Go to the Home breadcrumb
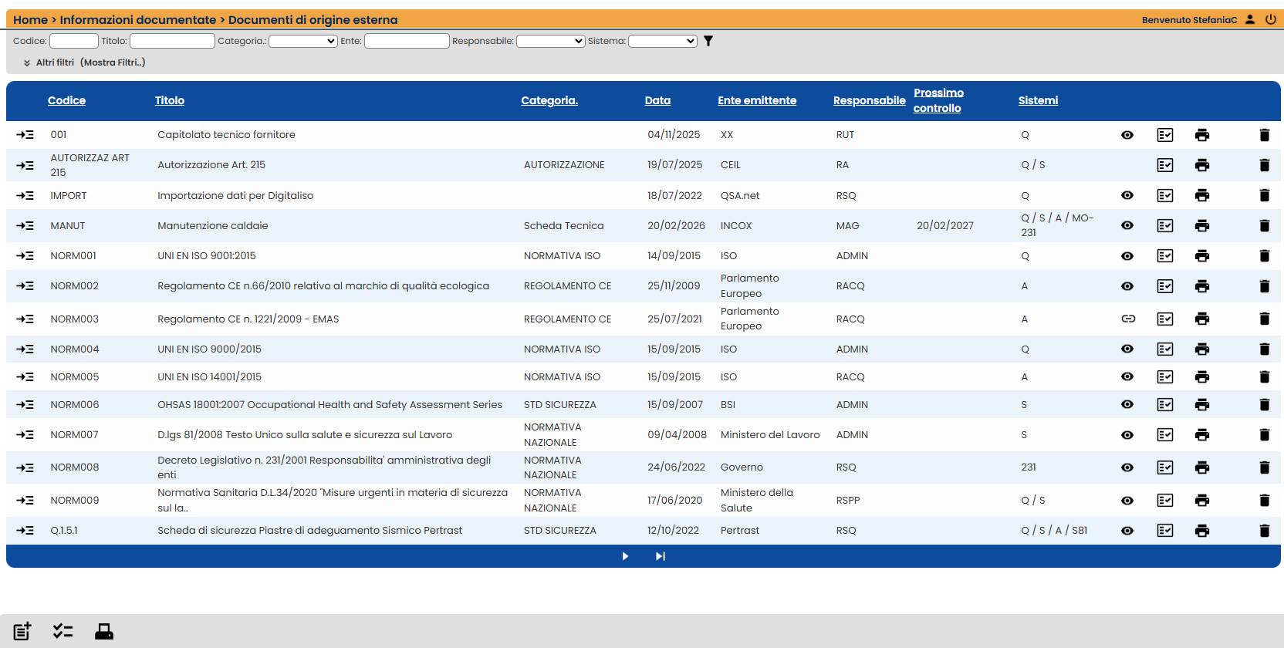 click(x=30, y=20)
